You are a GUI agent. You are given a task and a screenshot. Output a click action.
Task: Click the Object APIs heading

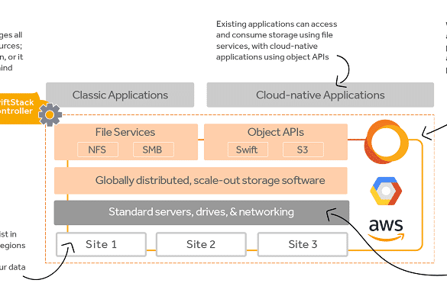[276, 132]
